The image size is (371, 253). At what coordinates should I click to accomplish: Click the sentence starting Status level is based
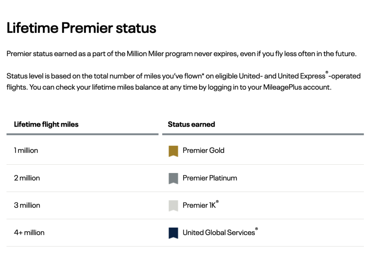pos(109,76)
